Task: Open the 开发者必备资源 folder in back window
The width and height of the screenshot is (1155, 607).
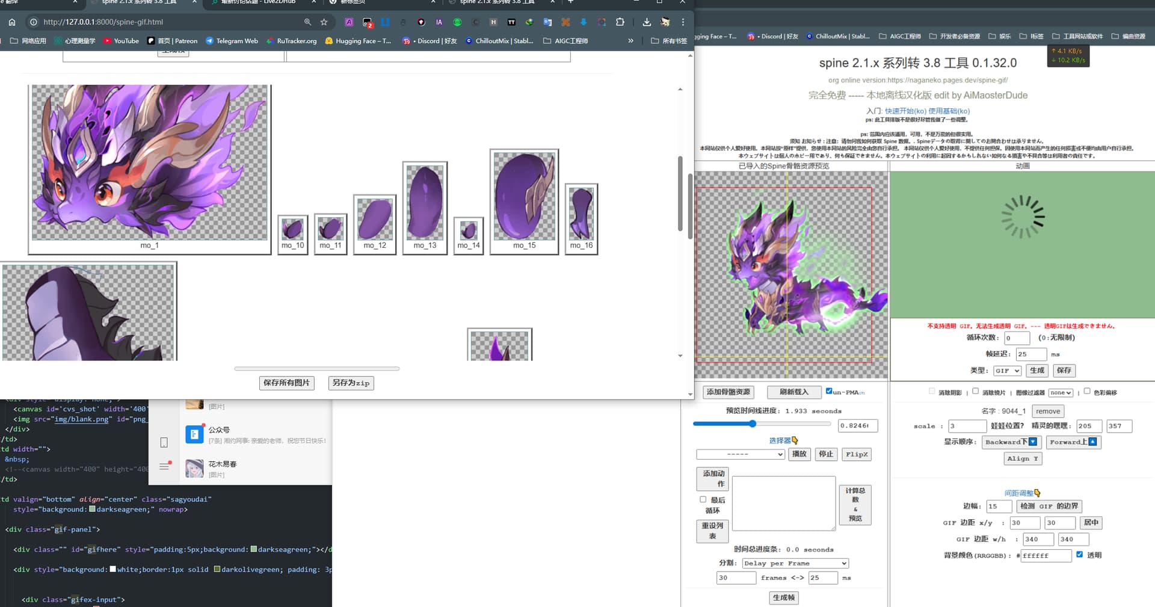Action: [955, 36]
